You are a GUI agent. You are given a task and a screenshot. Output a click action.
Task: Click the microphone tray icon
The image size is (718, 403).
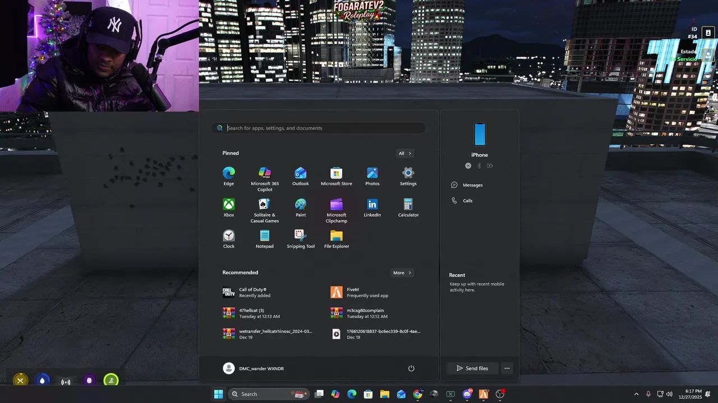click(x=648, y=394)
